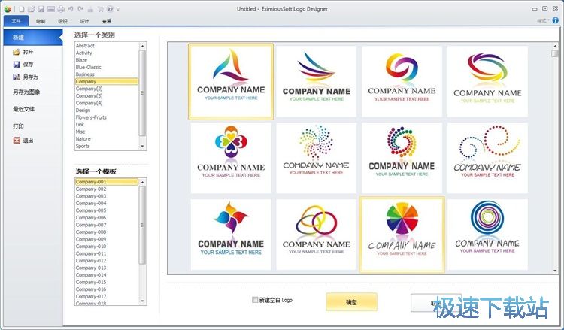This screenshot has height=330, width=564.
Task: Select Sports in the category list
Action: [107, 146]
